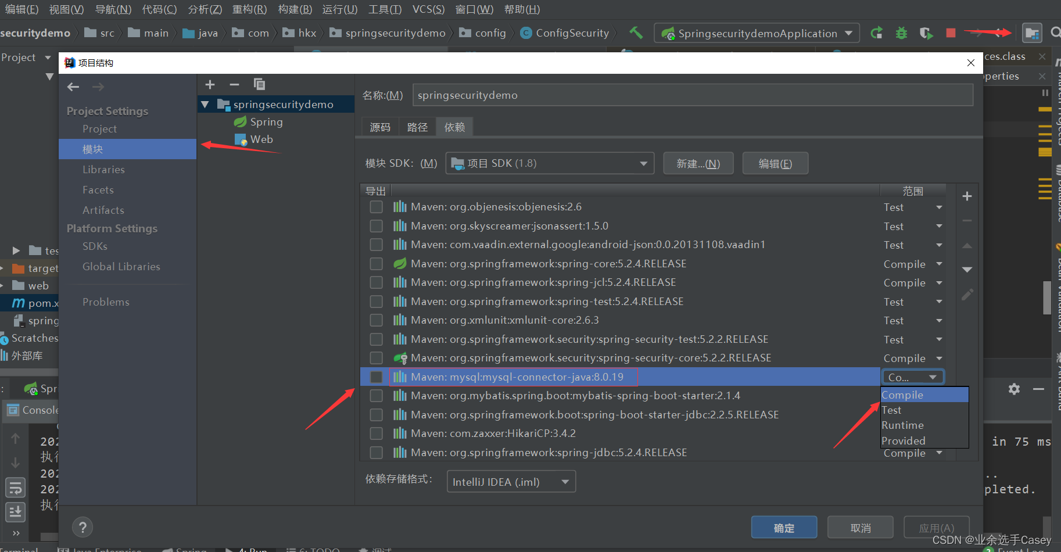Click the red Stop icon
1061x552 pixels.
(951, 33)
